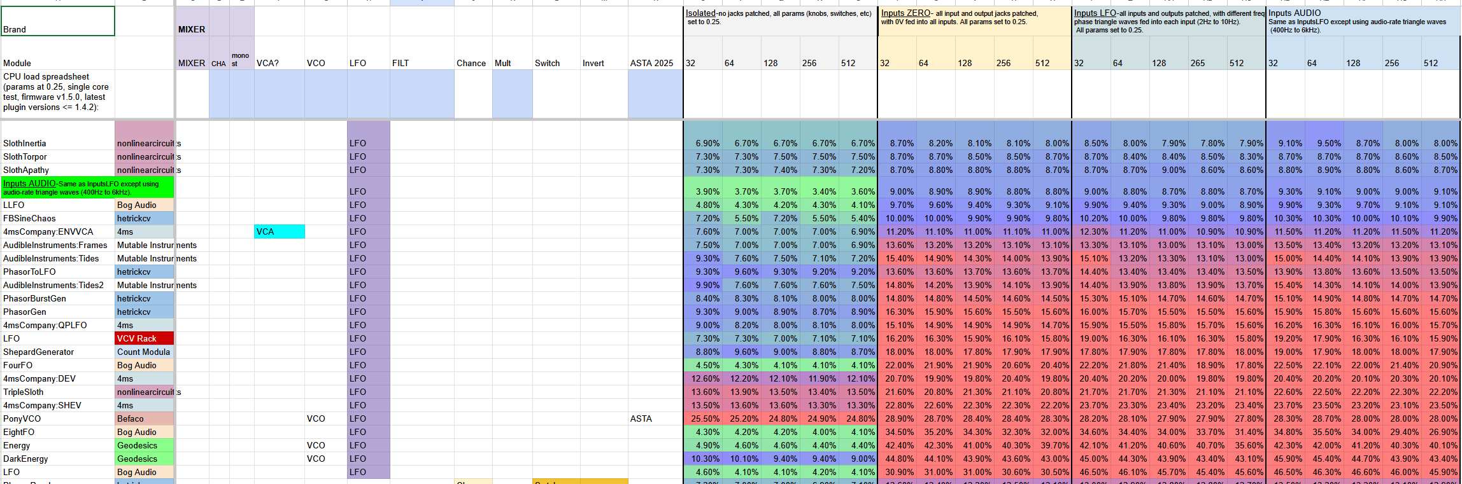
Task: Select the VCO cell in DarkEnergy row
Action: (x=326, y=459)
